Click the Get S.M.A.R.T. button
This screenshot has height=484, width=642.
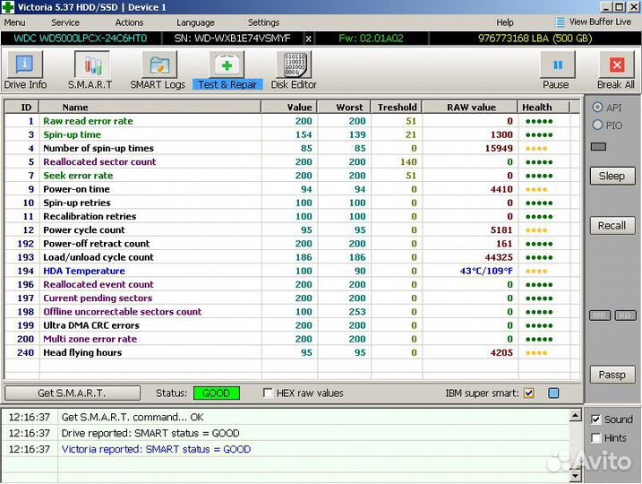tap(72, 393)
